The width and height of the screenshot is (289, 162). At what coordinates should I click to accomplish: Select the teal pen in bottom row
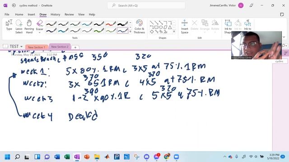tap(63, 30)
